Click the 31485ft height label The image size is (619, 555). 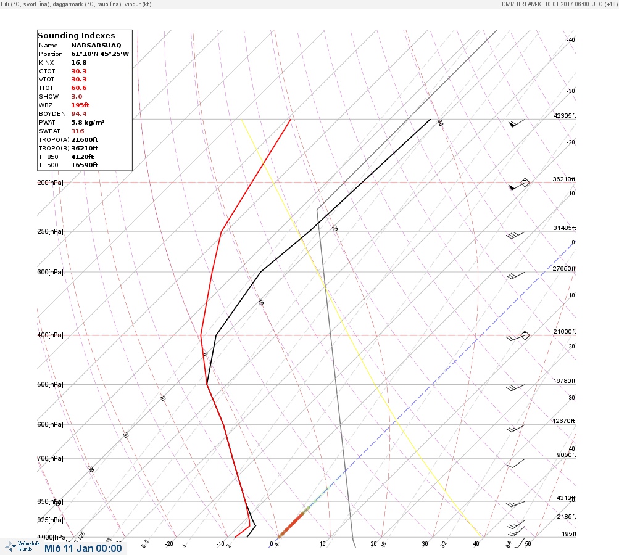click(565, 228)
